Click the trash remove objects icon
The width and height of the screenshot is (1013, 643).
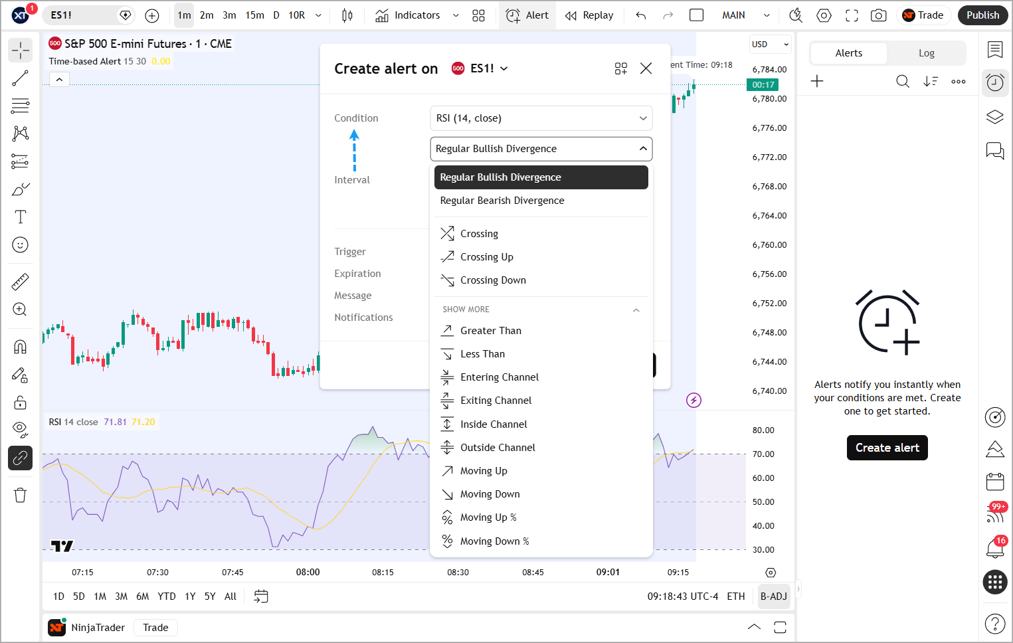(20, 495)
